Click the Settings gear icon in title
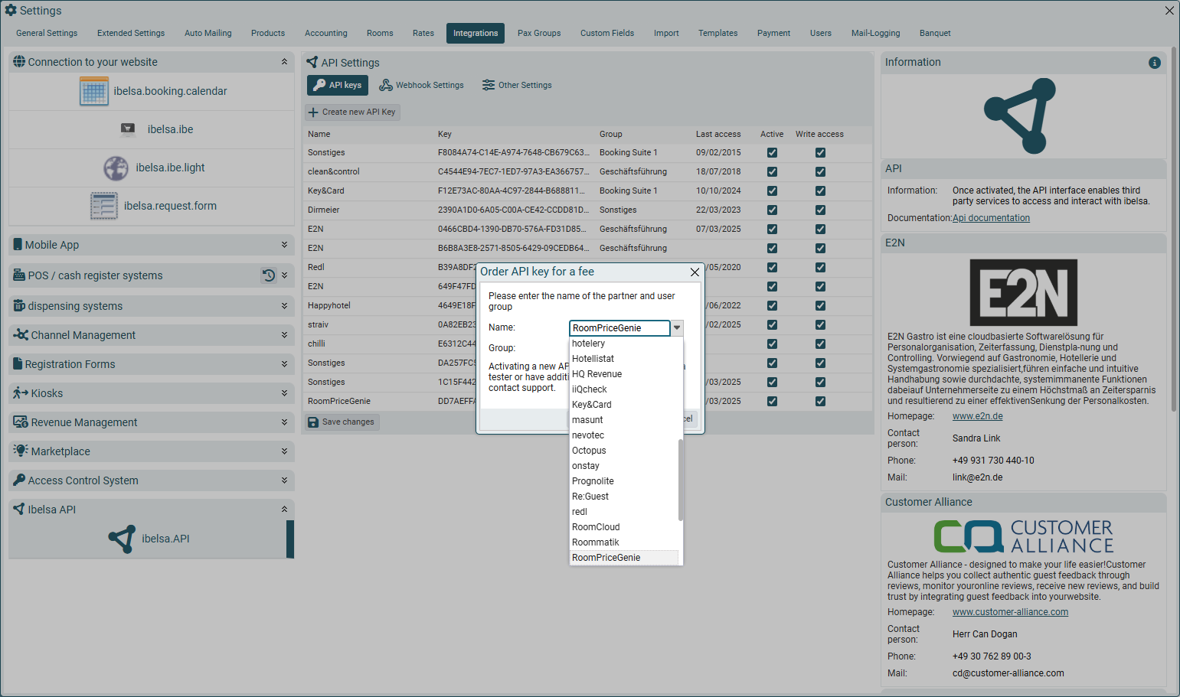Image resolution: width=1180 pixels, height=697 pixels. [11, 10]
